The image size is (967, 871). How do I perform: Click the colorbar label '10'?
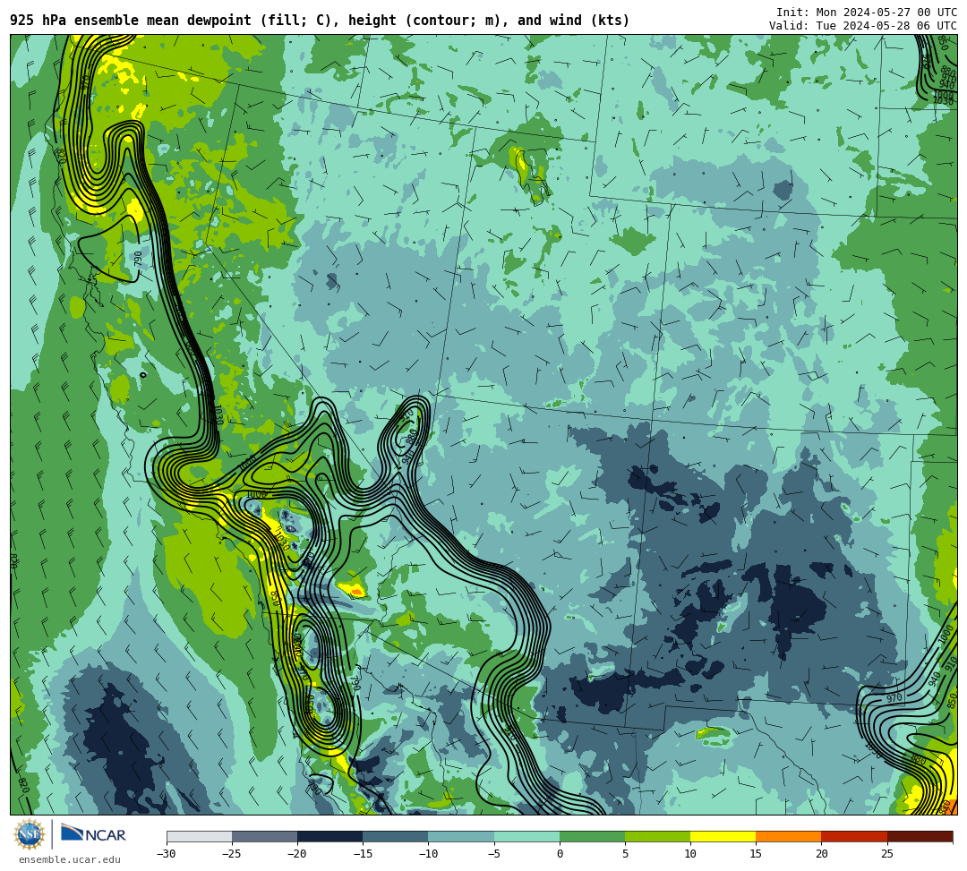tap(690, 854)
